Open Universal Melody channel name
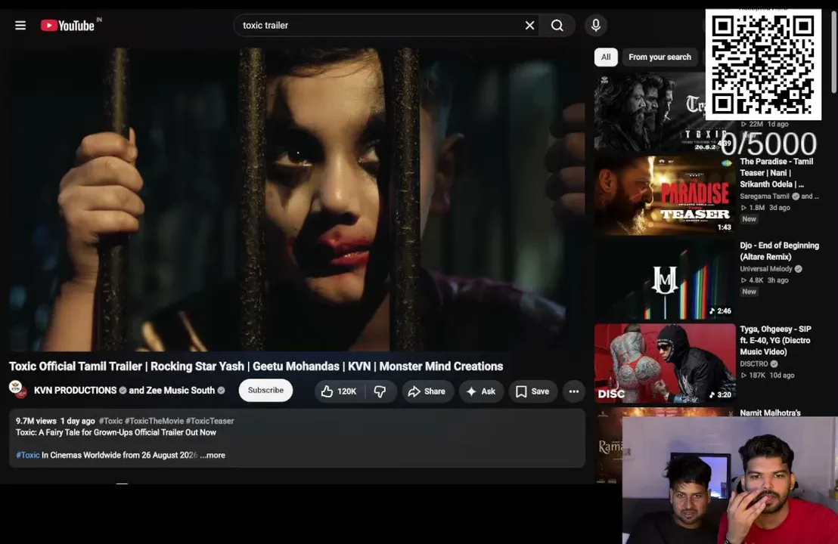838x544 pixels. click(x=766, y=269)
